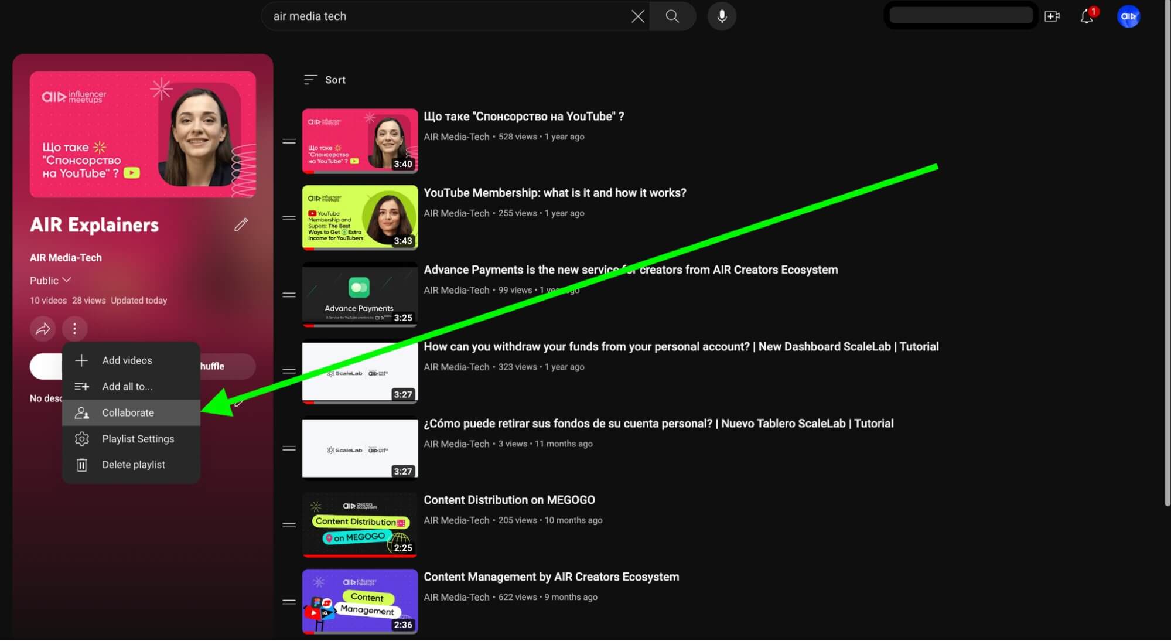Click the Content Distribution MEGOGO 2:25 thumbnail

tap(360, 525)
